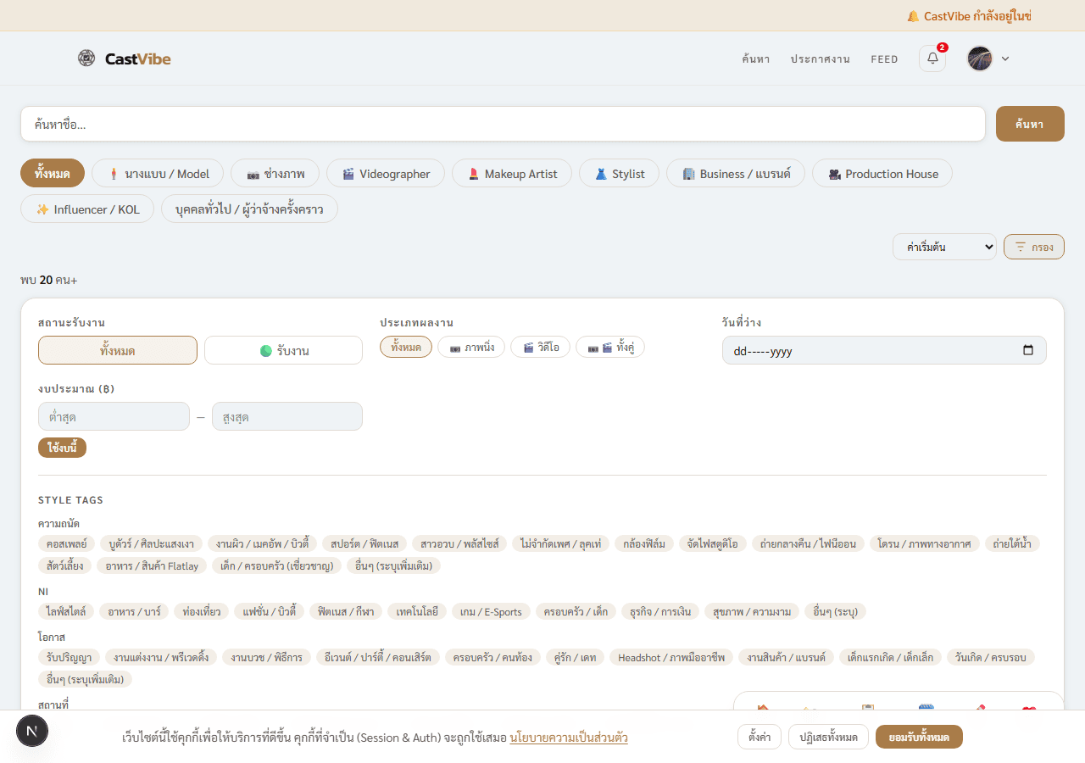Open the ประกาศงาน nav item

pos(820,59)
